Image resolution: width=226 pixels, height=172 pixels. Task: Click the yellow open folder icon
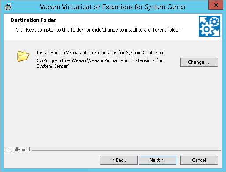click(23, 56)
